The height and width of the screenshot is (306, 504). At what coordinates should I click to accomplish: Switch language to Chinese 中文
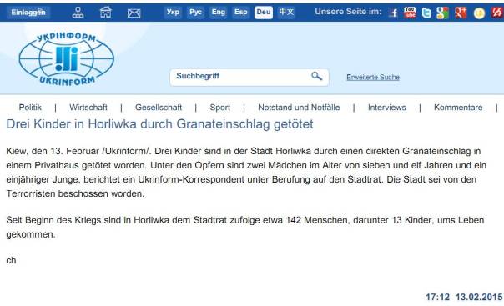click(286, 13)
